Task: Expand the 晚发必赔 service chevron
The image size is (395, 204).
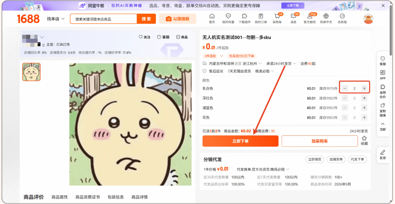Action: tap(272, 71)
